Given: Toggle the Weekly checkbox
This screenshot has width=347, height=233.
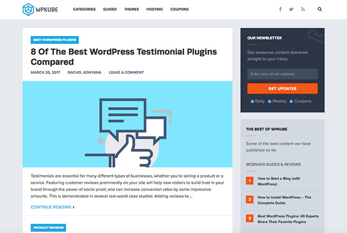Looking at the screenshot, I should (x=270, y=101).
